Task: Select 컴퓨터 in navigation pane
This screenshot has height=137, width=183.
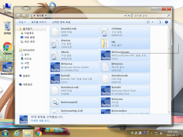Action: (26, 76)
